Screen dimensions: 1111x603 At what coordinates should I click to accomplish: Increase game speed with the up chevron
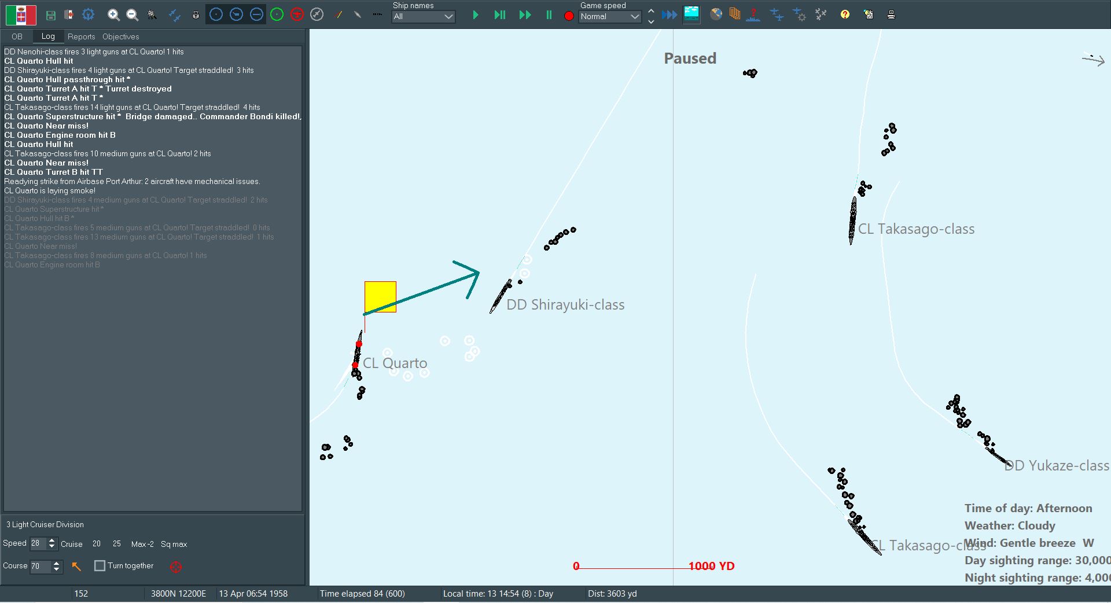pyautogui.click(x=651, y=10)
